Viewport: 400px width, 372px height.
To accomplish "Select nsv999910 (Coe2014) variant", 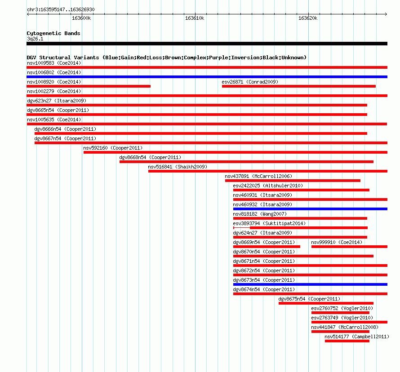I will click(x=337, y=242).
